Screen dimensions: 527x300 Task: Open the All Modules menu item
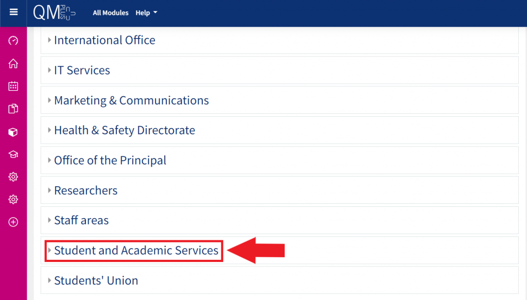111,13
